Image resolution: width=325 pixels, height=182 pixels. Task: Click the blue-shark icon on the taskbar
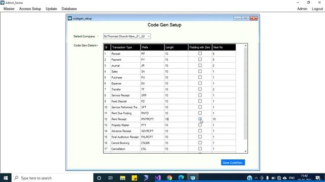click(146, 178)
